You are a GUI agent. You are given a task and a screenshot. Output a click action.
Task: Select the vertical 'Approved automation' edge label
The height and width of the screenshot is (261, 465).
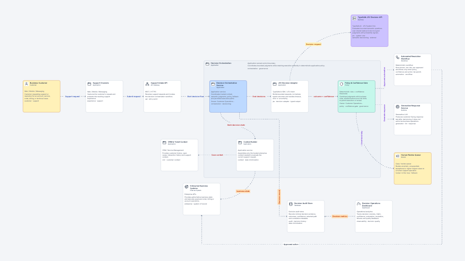(384, 77)
